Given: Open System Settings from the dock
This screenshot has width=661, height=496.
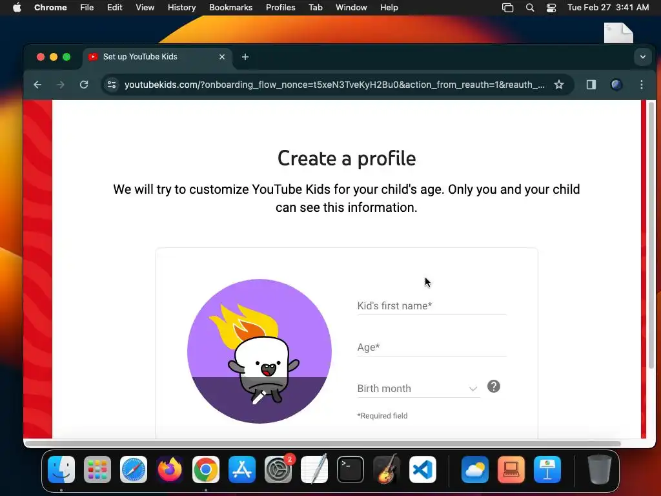Looking at the screenshot, I should pos(278,470).
